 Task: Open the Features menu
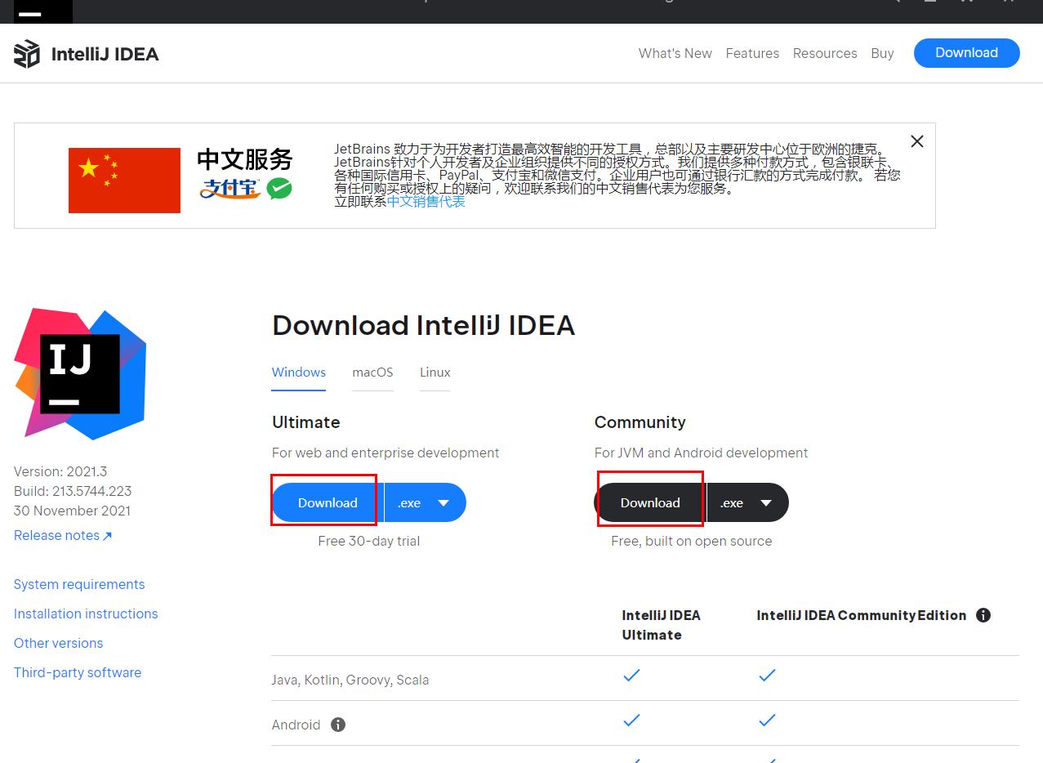click(x=751, y=53)
